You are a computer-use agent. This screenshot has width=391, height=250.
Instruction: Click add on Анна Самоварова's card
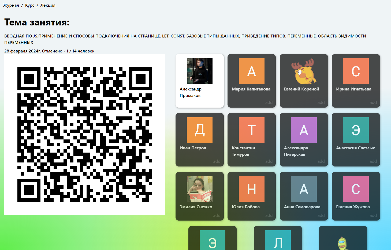click(x=321, y=215)
